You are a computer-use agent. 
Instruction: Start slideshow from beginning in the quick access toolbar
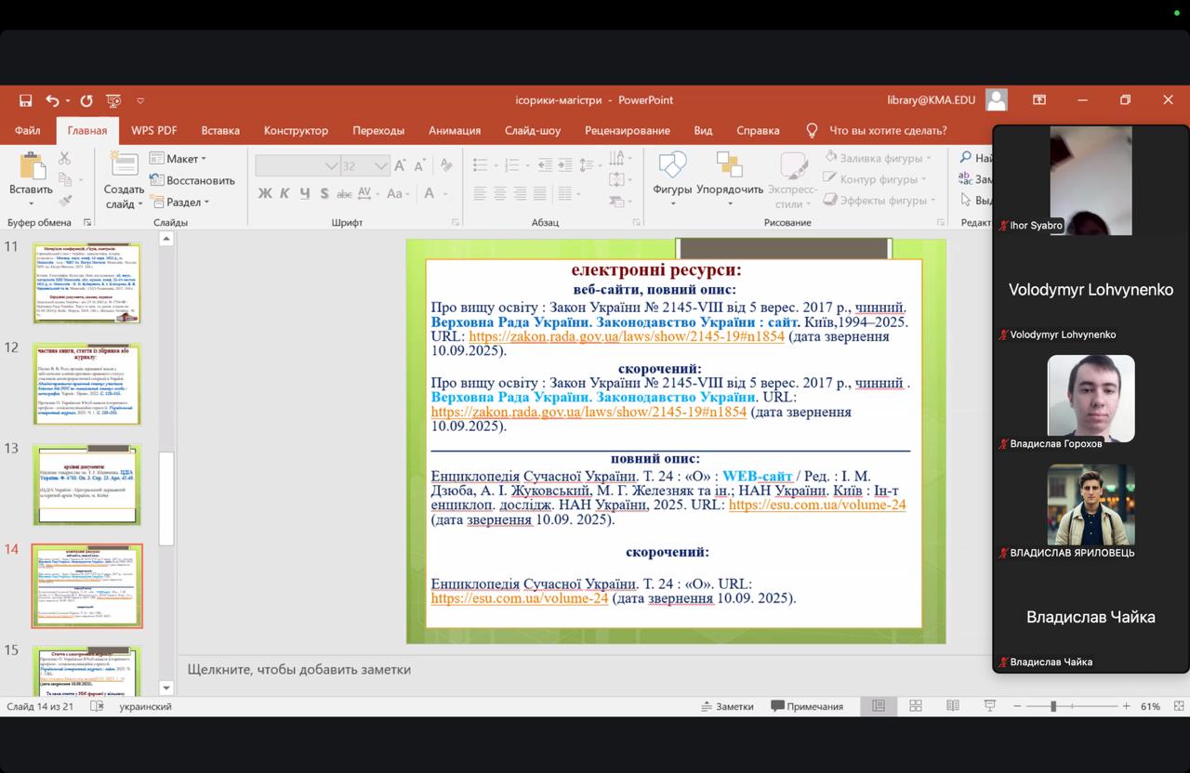pyautogui.click(x=113, y=100)
